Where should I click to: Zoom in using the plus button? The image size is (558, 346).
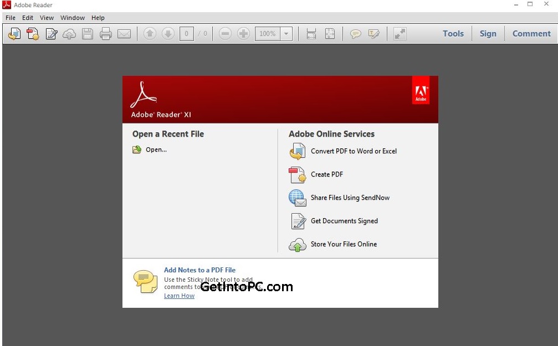tap(243, 34)
